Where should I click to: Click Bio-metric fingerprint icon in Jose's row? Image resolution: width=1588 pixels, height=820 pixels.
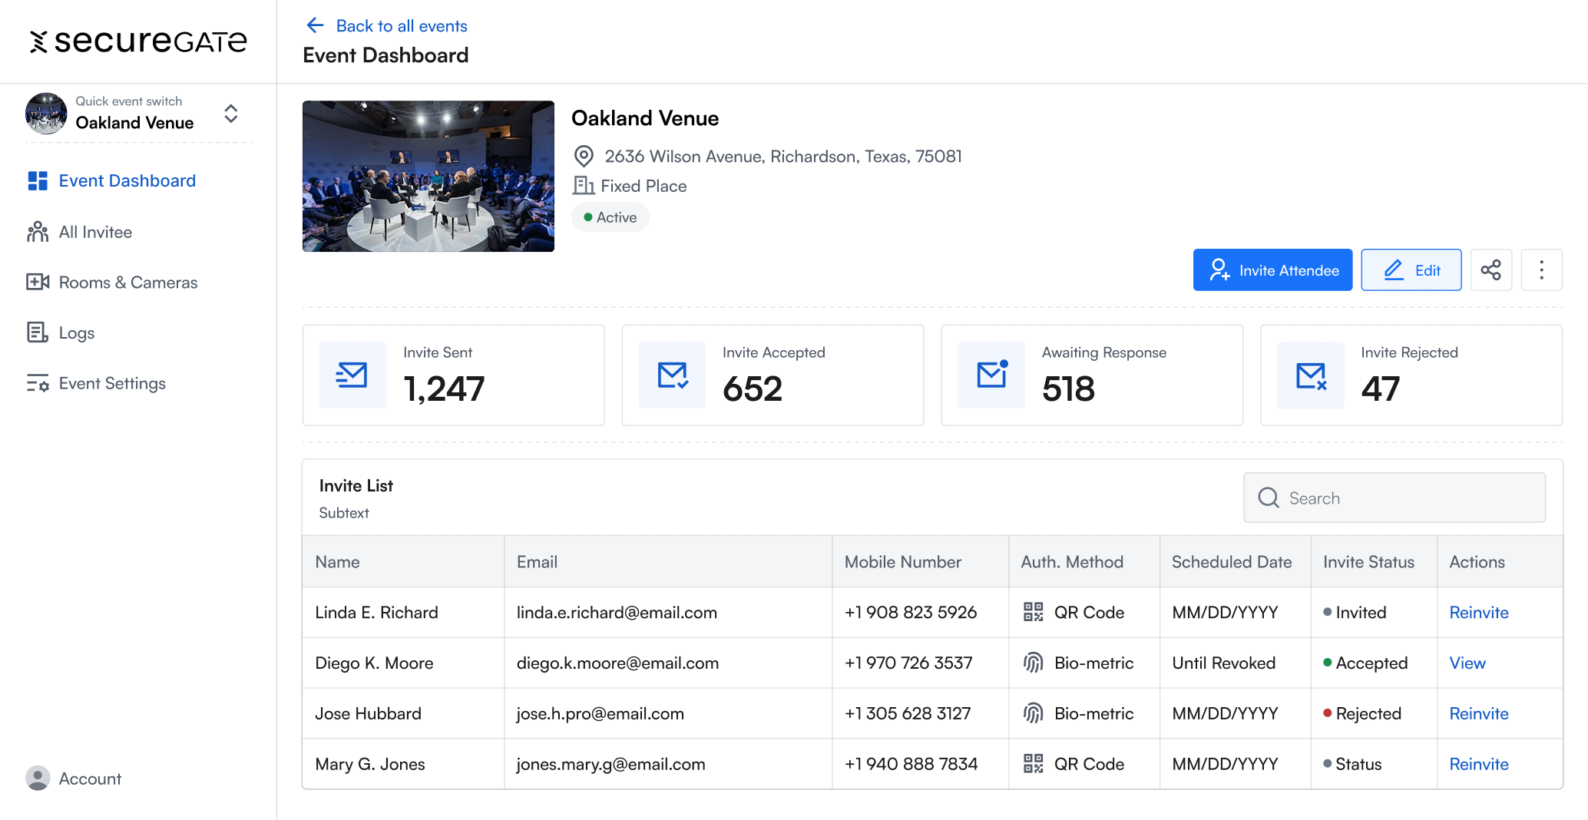[x=1034, y=713]
